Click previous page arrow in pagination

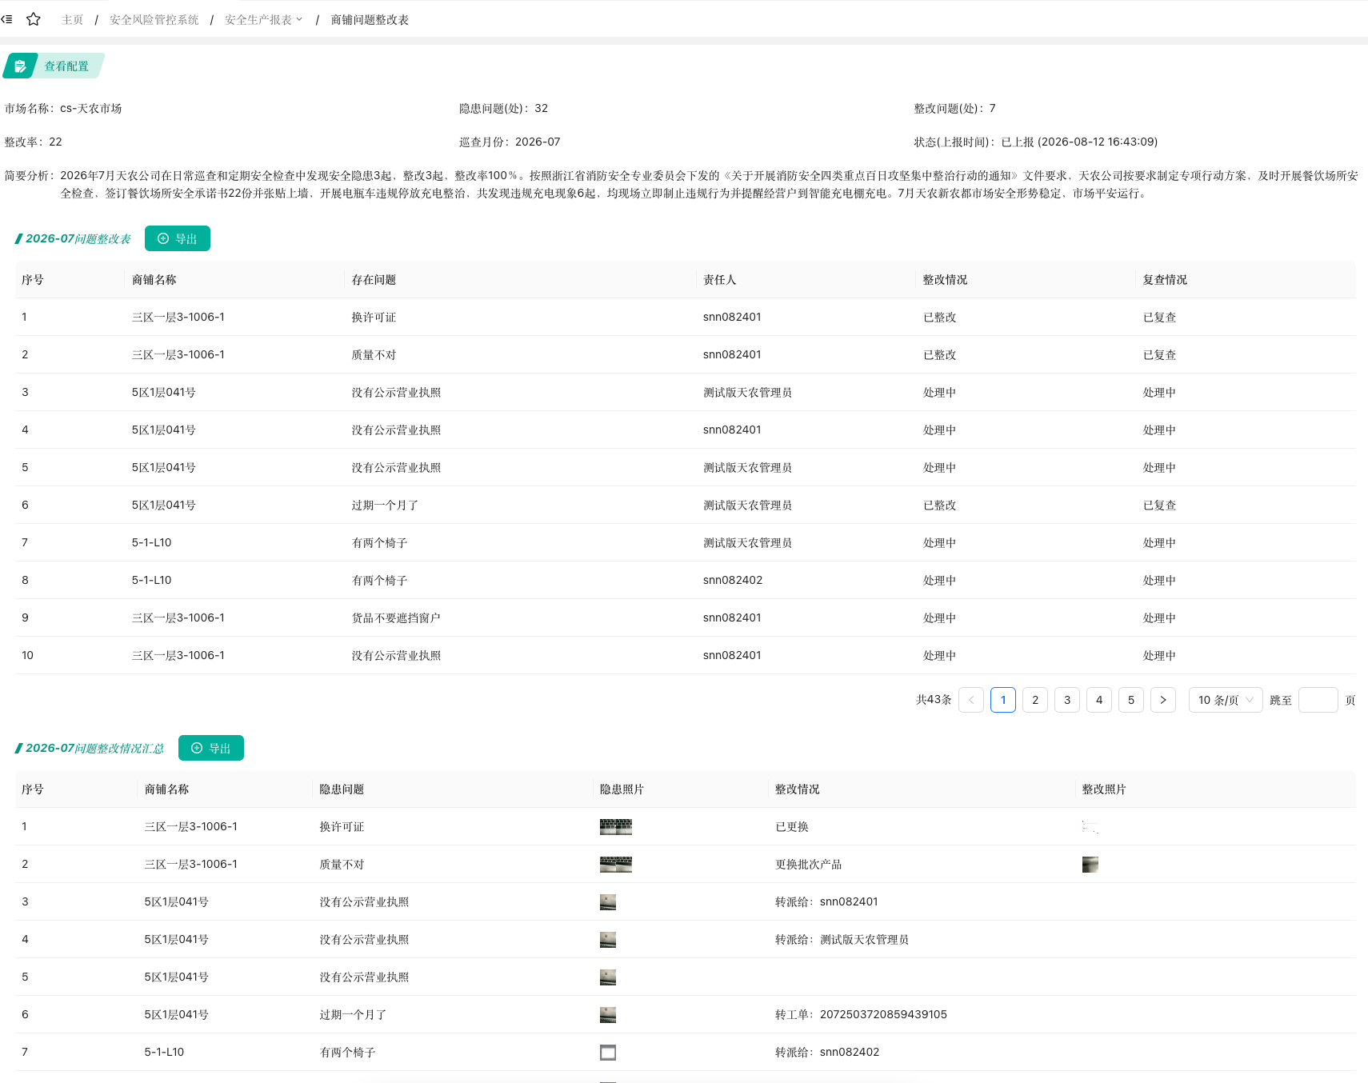click(971, 700)
